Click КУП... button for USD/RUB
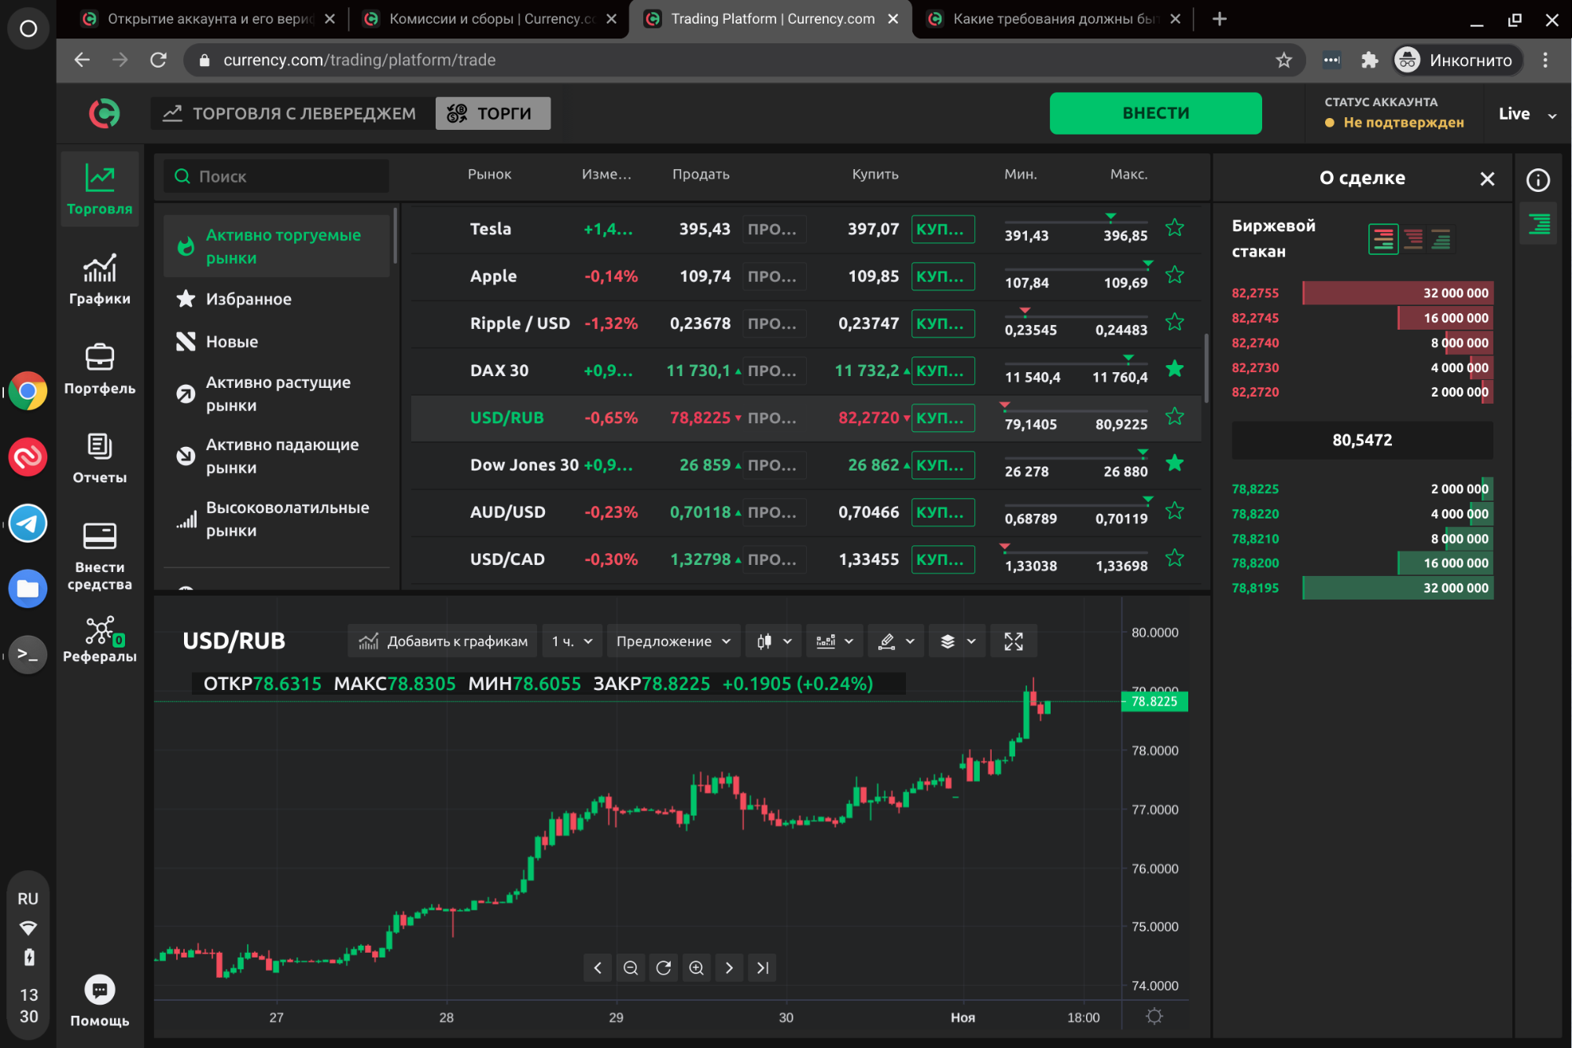 [942, 418]
